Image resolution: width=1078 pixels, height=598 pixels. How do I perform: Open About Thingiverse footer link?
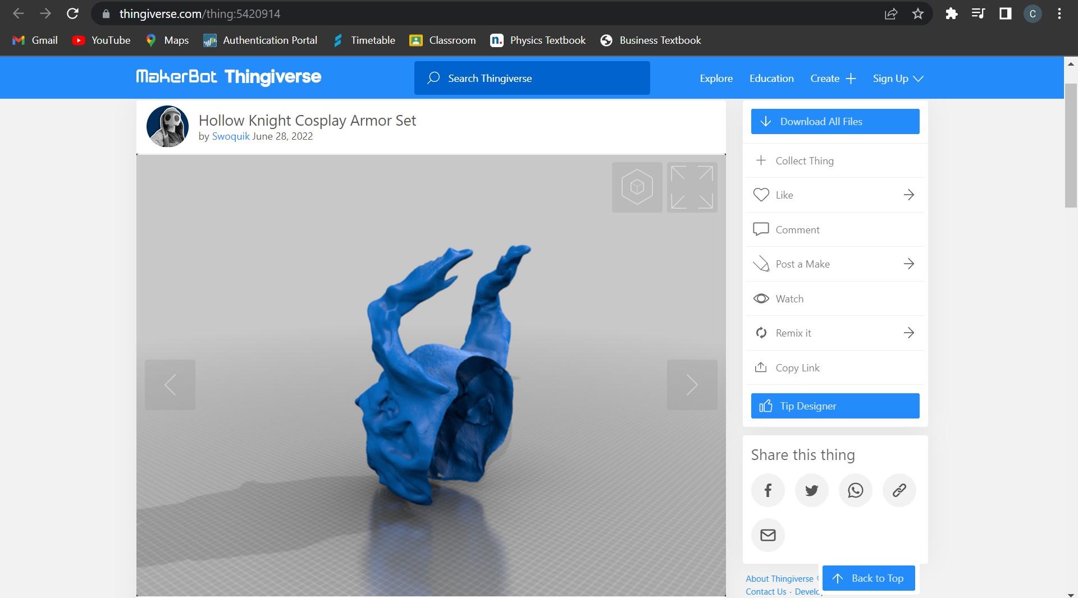click(779, 579)
